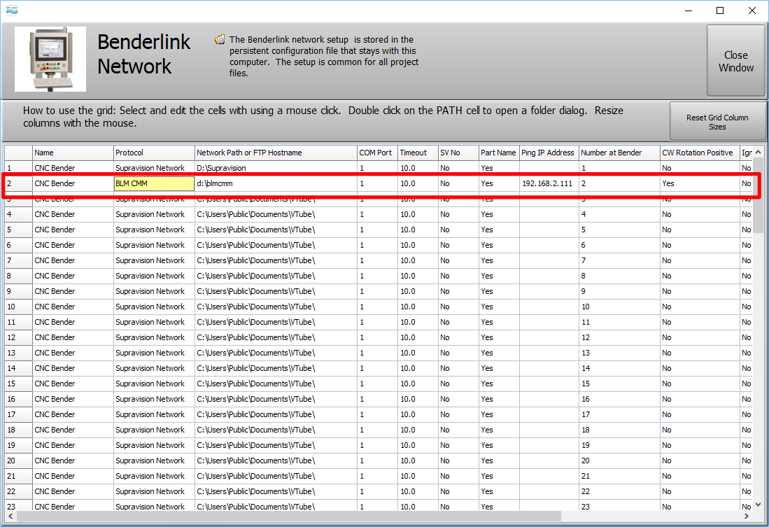The height and width of the screenshot is (527, 769).
Task: Click the app icon in title bar
Action: click(x=11, y=10)
